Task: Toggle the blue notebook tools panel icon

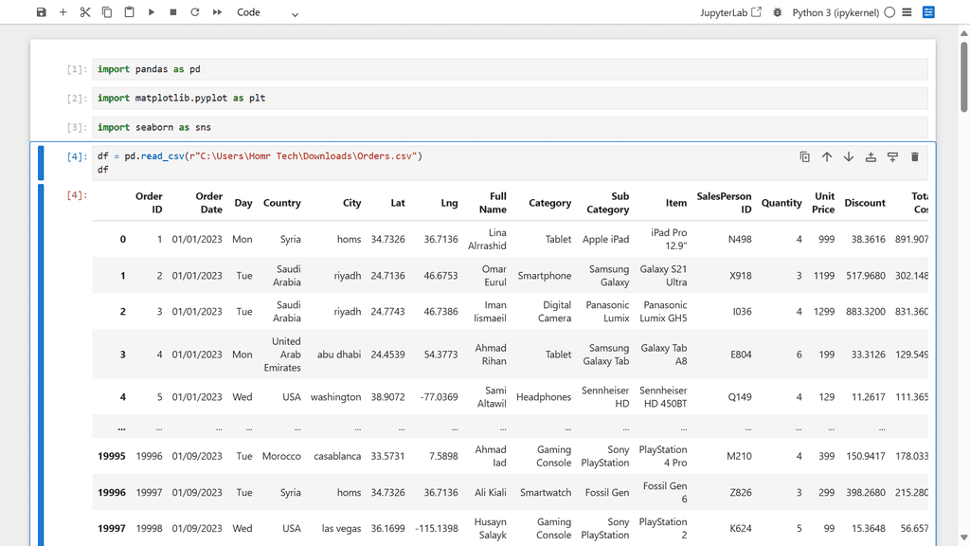Action: click(x=928, y=12)
